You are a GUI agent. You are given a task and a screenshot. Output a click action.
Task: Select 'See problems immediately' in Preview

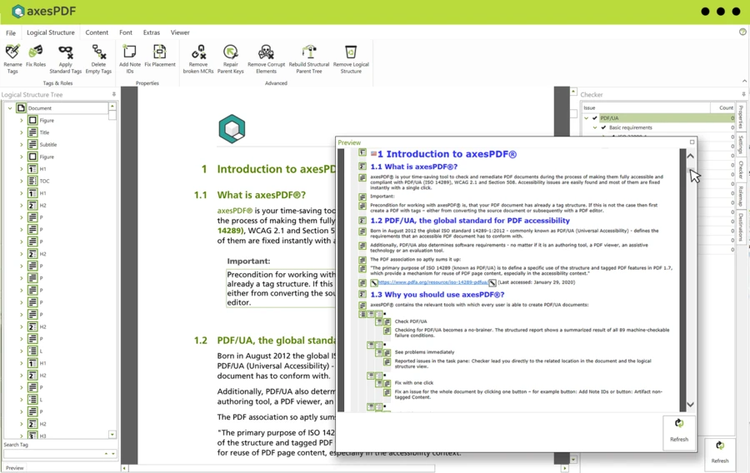pyautogui.click(x=424, y=352)
